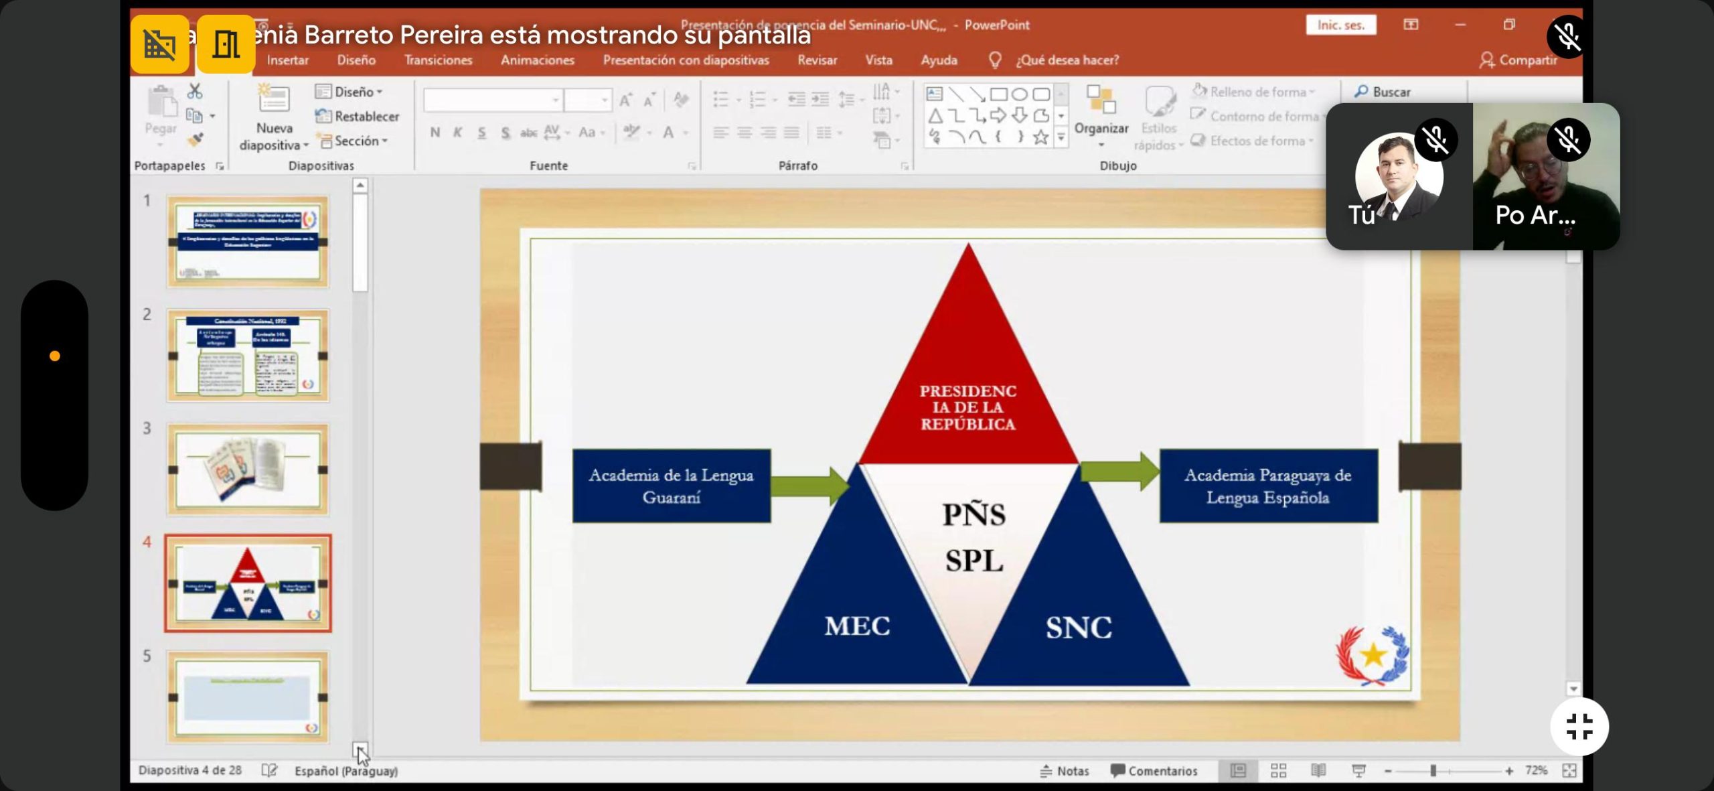Align text left
The width and height of the screenshot is (1714, 791).
(x=720, y=133)
